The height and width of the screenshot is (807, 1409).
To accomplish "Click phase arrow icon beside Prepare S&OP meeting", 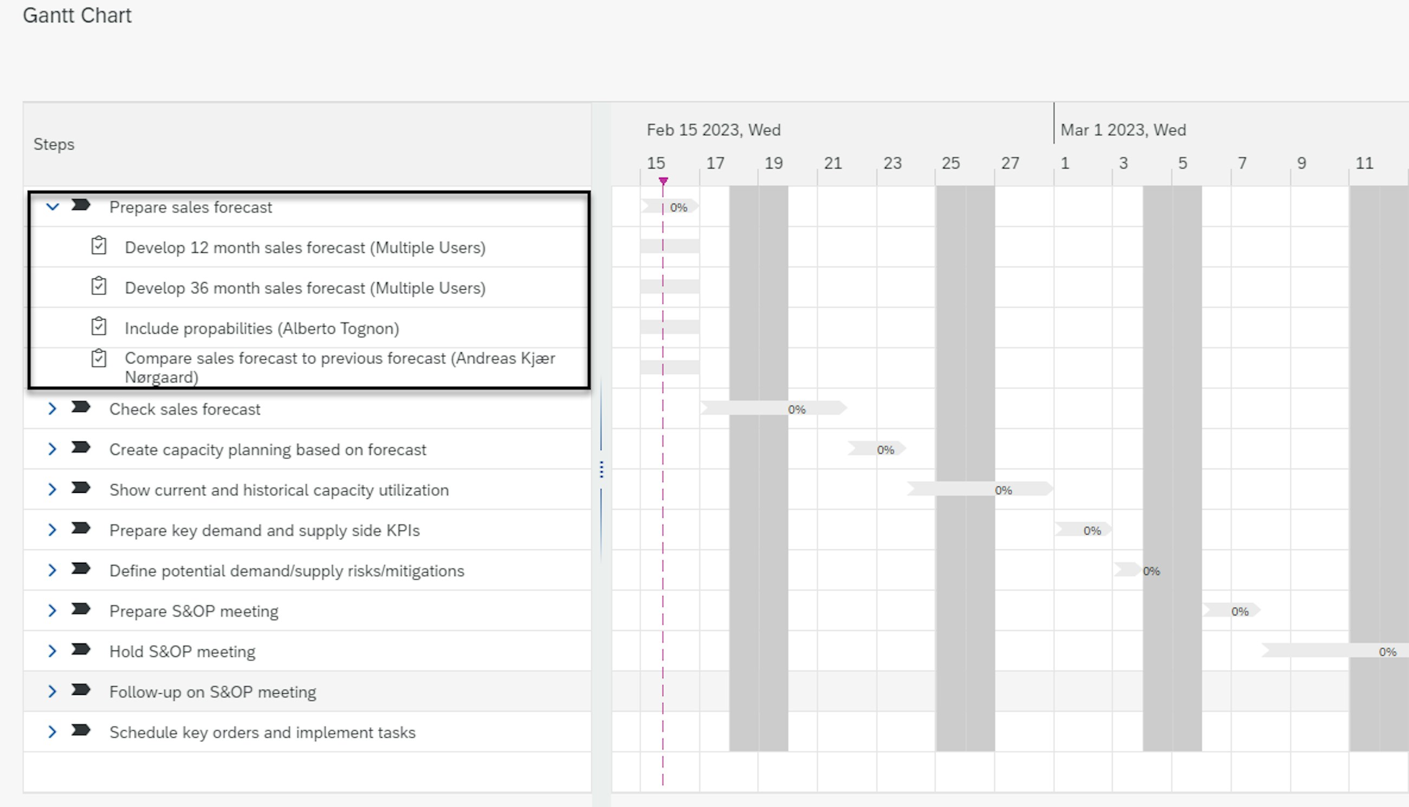I will tap(81, 610).
